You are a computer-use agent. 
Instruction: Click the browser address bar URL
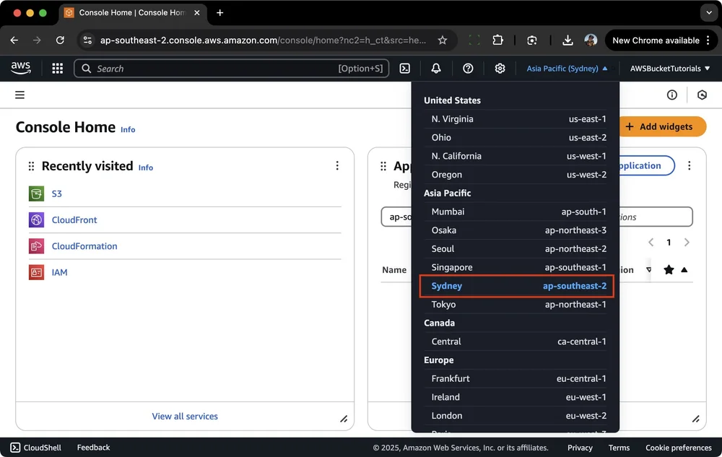click(263, 40)
